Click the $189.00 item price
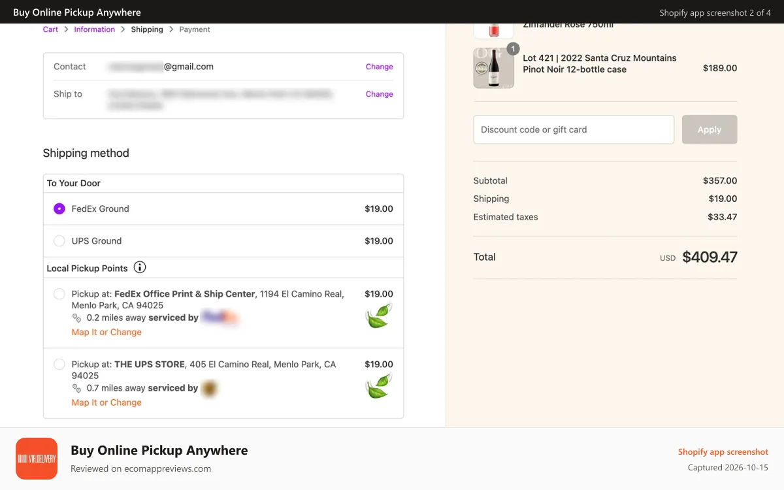This screenshot has height=490, width=784. point(720,68)
